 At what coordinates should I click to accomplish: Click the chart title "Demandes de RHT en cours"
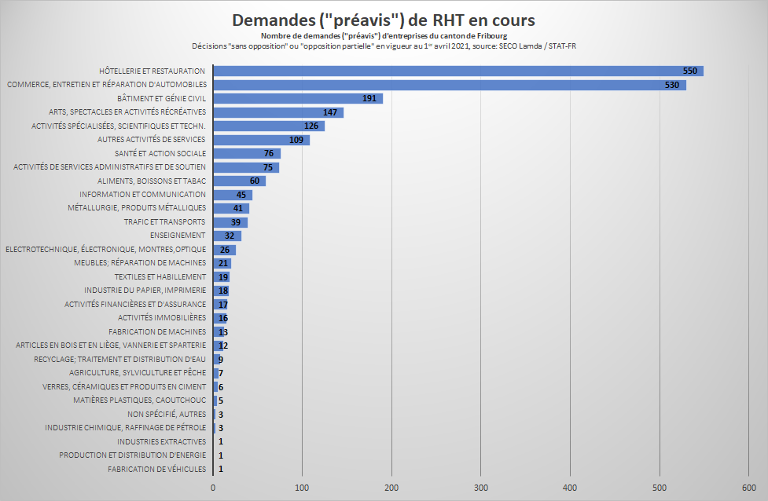pyautogui.click(x=384, y=20)
